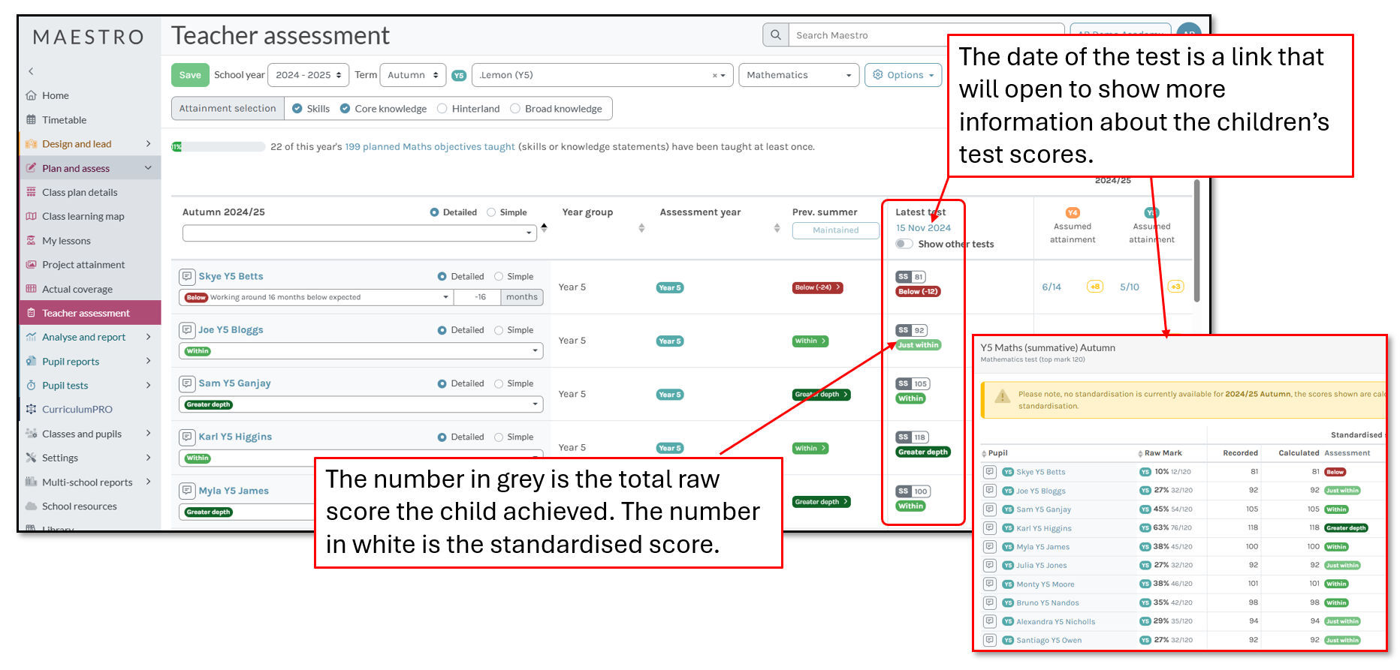Open Class learning map in sidebar
This screenshot has width=1400, height=670.
[83, 217]
